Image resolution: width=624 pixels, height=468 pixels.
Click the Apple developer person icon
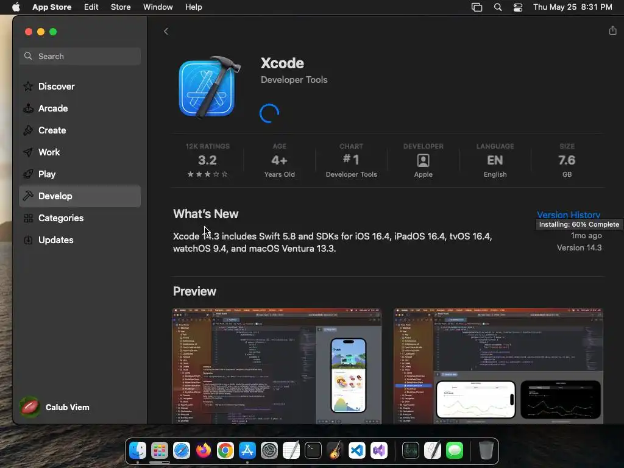click(423, 160)
